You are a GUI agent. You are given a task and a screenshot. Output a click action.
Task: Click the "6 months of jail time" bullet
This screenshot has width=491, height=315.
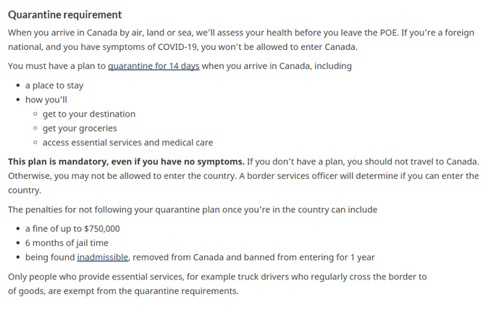(x=67, y=243)
